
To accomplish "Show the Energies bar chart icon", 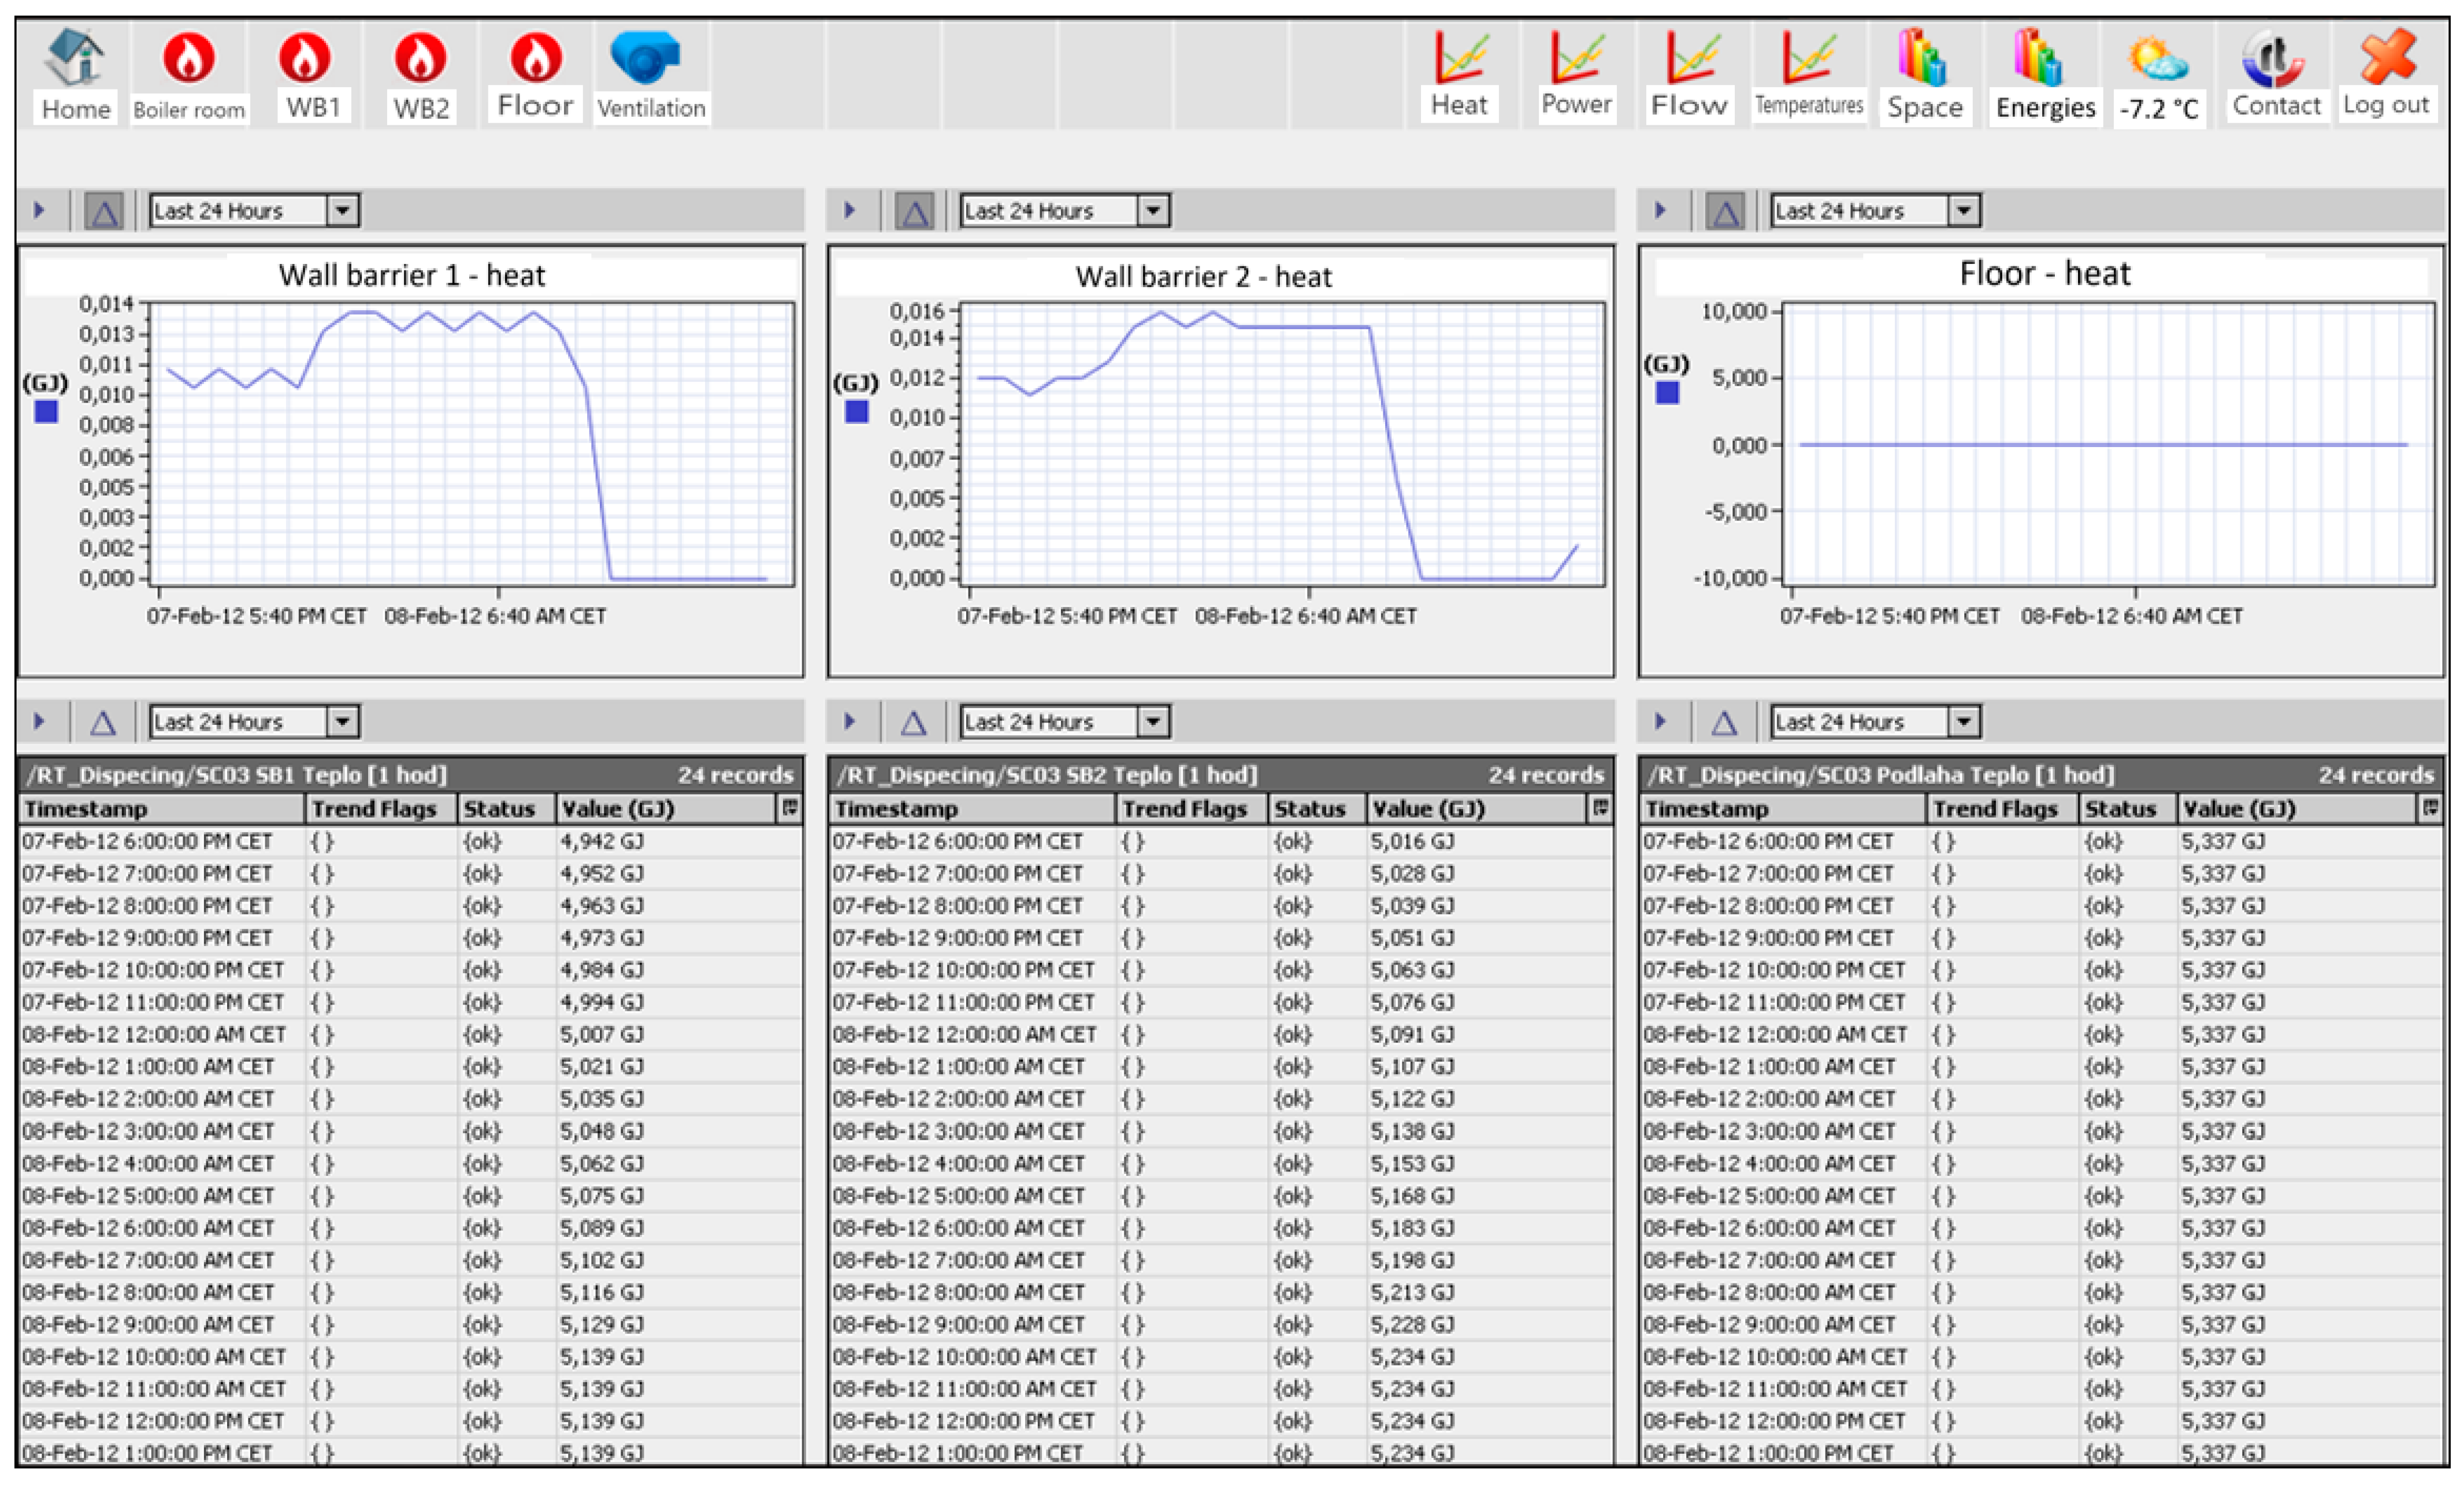I will point(2038,58).
